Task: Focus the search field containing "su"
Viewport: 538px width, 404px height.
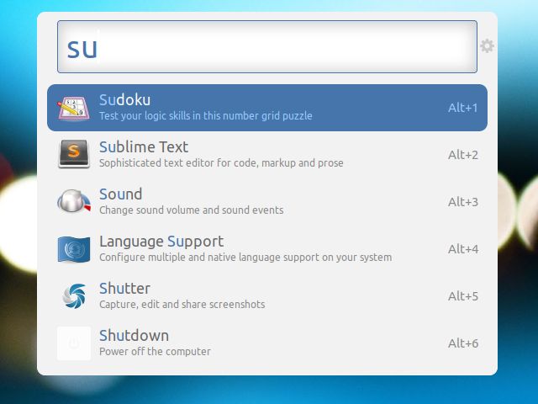Action: click(x=267, y=47)
